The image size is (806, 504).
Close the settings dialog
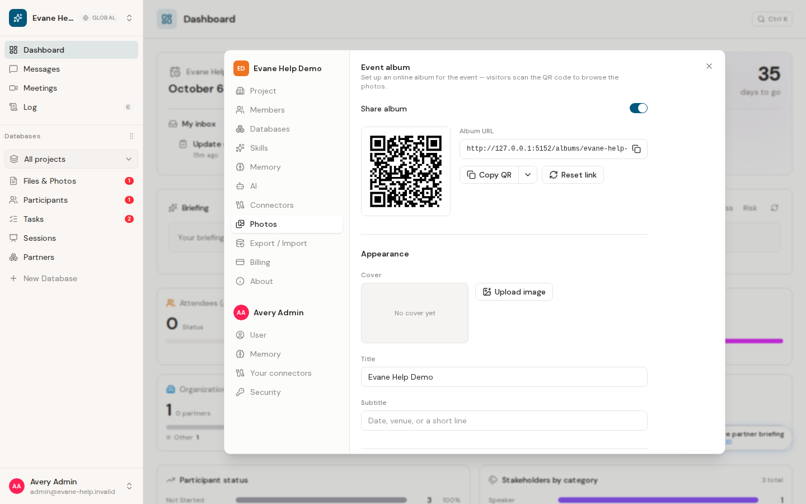click(709, 66)
